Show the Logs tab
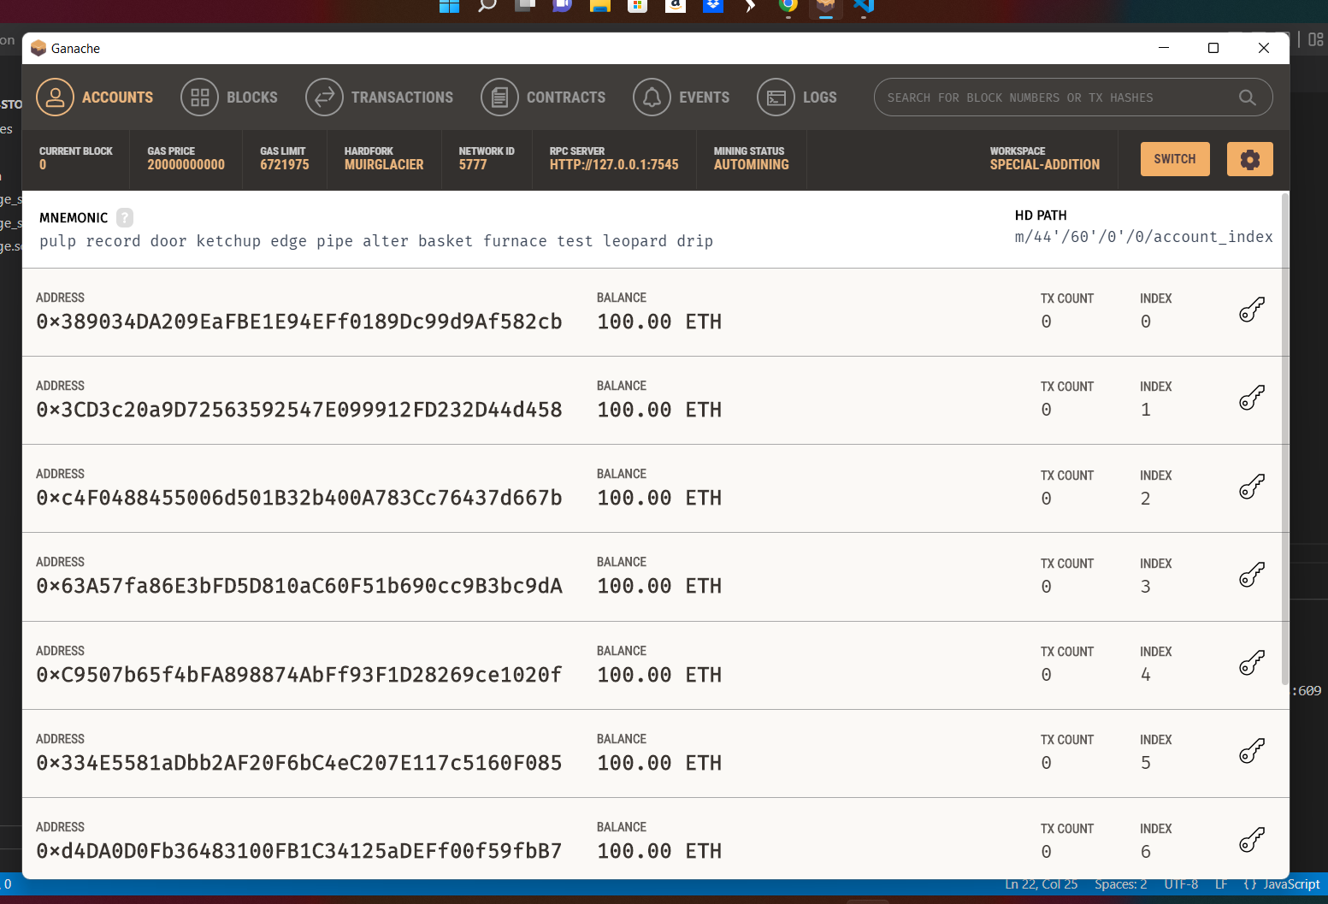The image size is (1328, 904). click(x=797, y=97)
